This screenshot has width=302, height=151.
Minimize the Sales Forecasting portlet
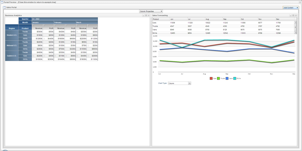(x=290, y=15)
